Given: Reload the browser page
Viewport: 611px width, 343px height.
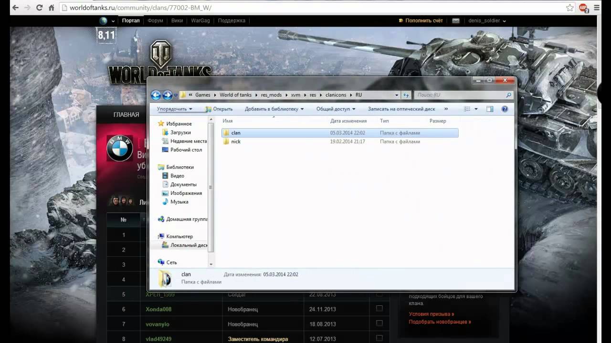Looking at the screenshot, I should 39,8.
